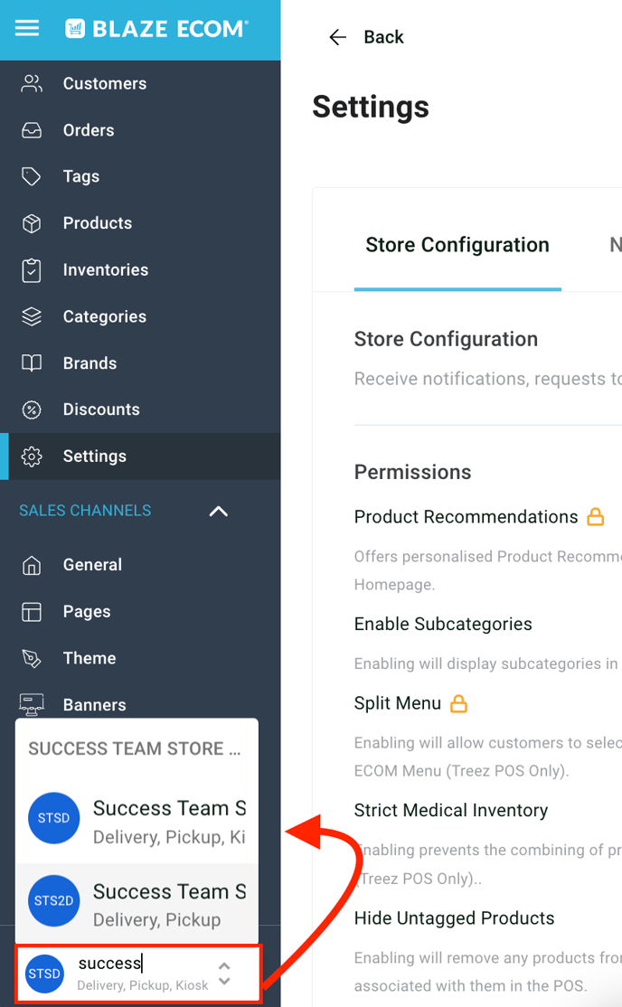Click the Categories layers icon
Image resolution: width=622 pixels, height=1007 pixels.
(32, 316)
